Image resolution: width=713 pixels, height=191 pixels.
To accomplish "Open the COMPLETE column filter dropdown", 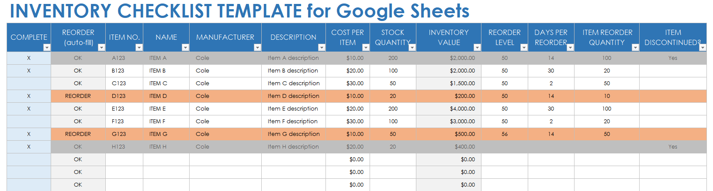I will pos(47,48).
